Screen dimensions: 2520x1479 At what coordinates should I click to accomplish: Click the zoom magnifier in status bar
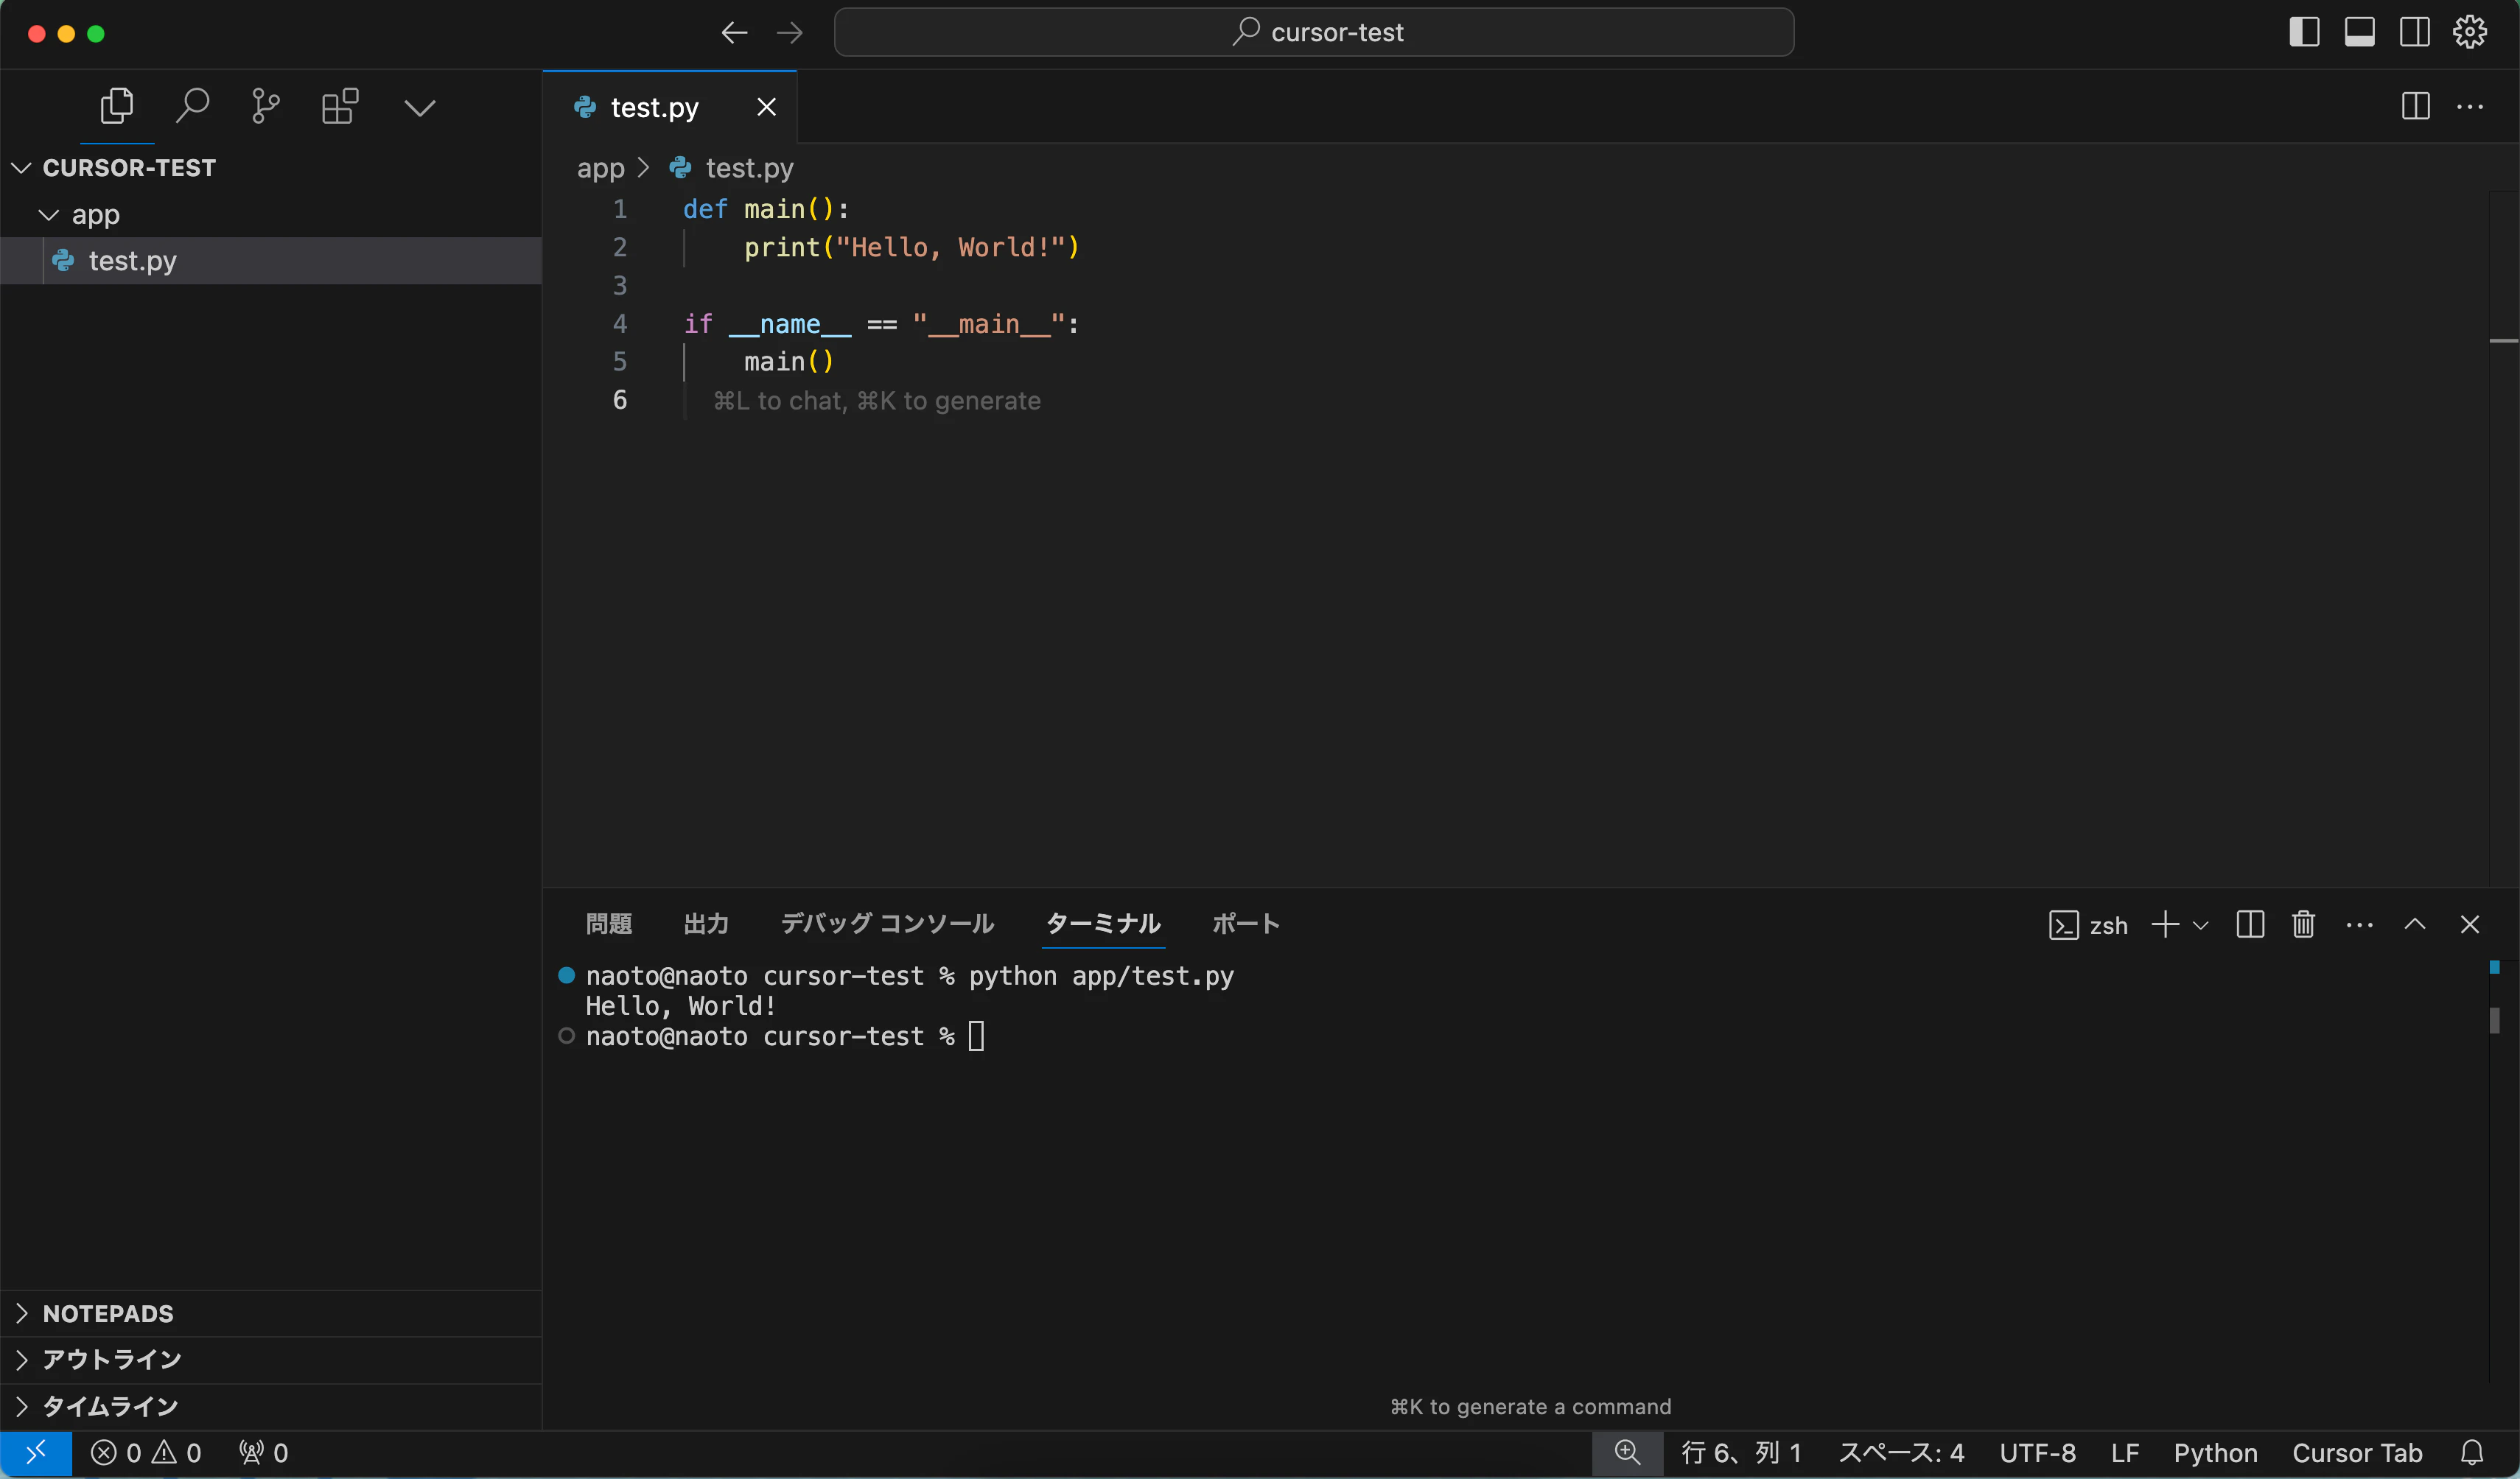pos(1627,1452)
